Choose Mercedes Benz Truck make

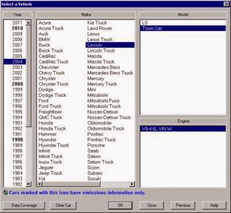click(110, 73)
